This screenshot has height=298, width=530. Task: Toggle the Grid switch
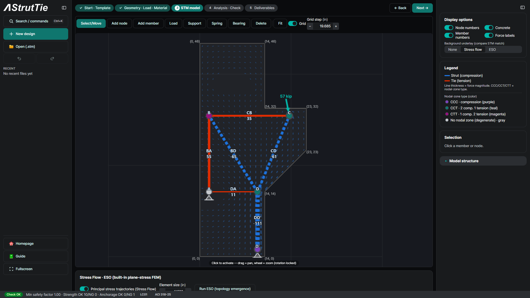pos(293,23)
